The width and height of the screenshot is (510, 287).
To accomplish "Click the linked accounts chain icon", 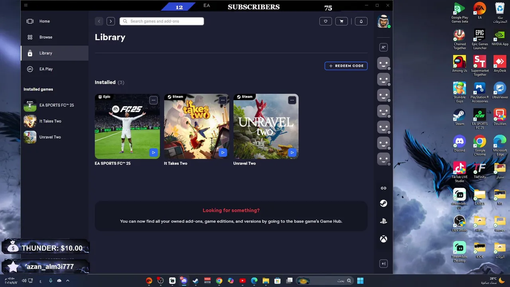I will [x=383, y=188].
